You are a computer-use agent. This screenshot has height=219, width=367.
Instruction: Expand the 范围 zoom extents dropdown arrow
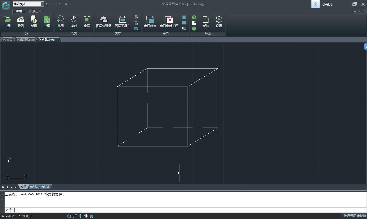pyautogui.click(x=60, y=30)
